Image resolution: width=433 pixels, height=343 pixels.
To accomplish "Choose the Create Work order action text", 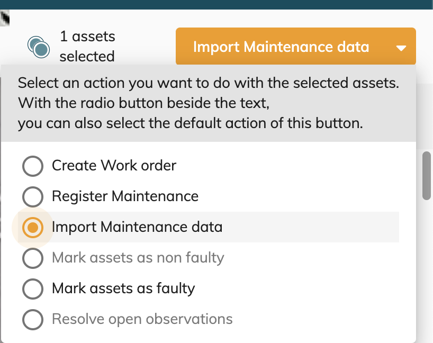I will click(114, 166).
